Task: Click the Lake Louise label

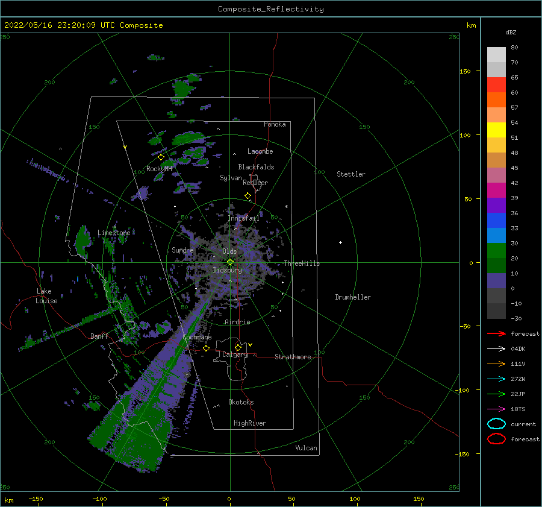Action: [46, 296]
